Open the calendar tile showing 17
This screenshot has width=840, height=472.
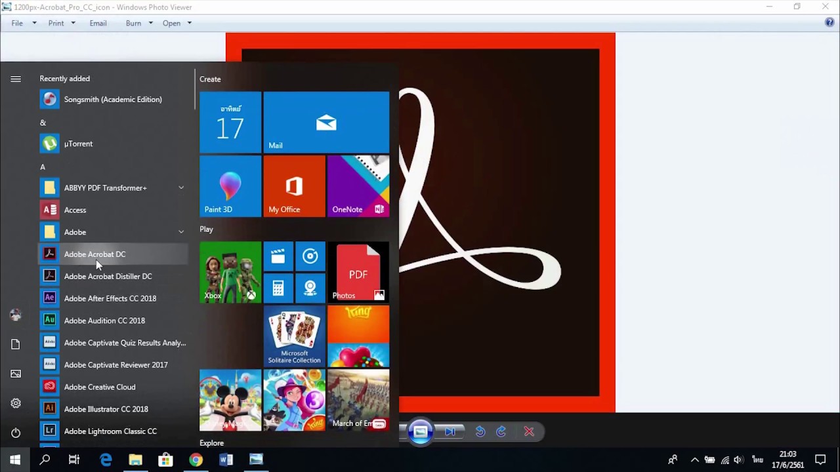tap(230, 123)
